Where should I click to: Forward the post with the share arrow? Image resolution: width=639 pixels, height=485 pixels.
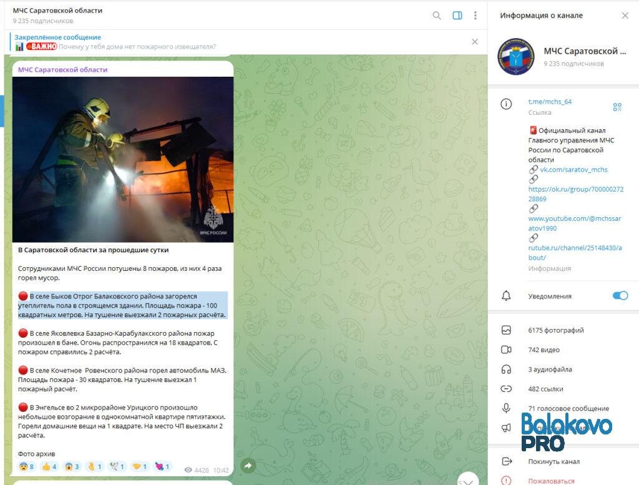click(248, 466)
